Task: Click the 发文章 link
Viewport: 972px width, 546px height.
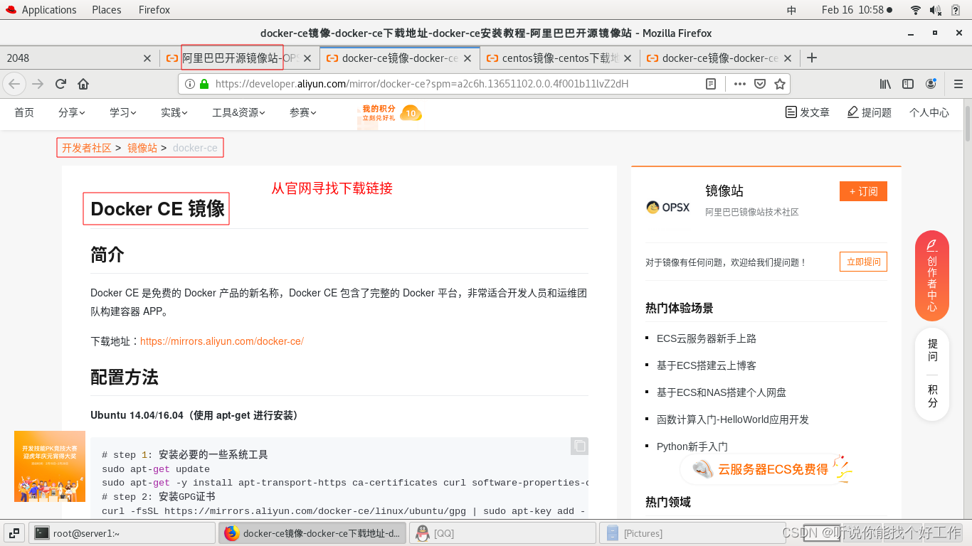Action: [808, 112]
